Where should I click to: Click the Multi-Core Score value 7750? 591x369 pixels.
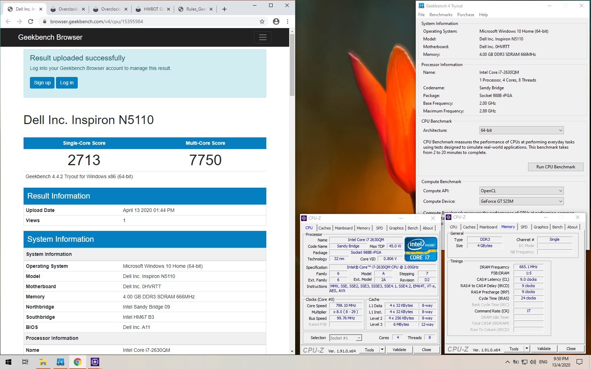click(x=205, y=160)
